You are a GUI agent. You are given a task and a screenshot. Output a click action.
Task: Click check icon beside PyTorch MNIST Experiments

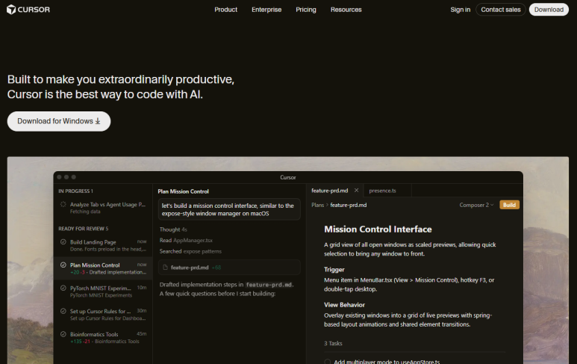tap(63, 288)
